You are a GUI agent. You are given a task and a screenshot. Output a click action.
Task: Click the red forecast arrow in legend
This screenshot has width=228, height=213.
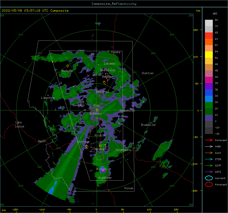[209, 140]
